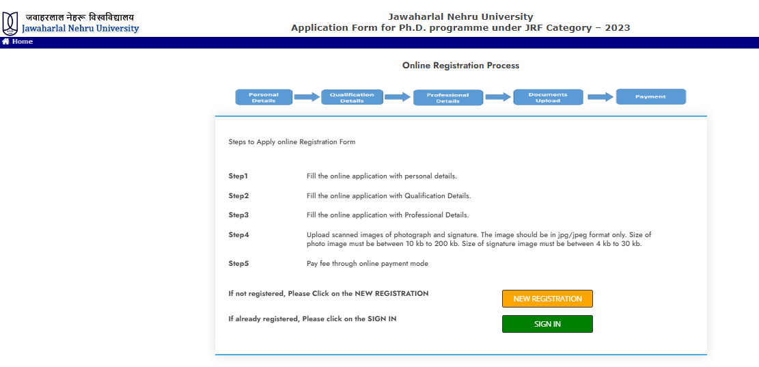Click the Step1 label
Image resolution: width=759 pixels, height=367 pixels.
click(x=238, y=176)
